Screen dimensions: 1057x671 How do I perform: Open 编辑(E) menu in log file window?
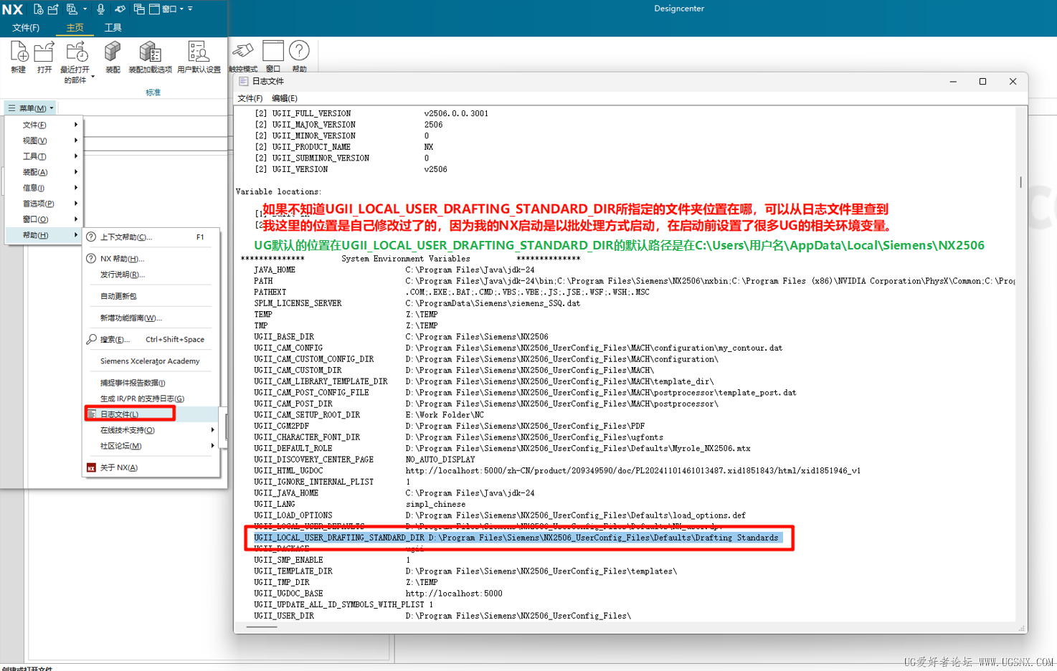click(285, 98)
